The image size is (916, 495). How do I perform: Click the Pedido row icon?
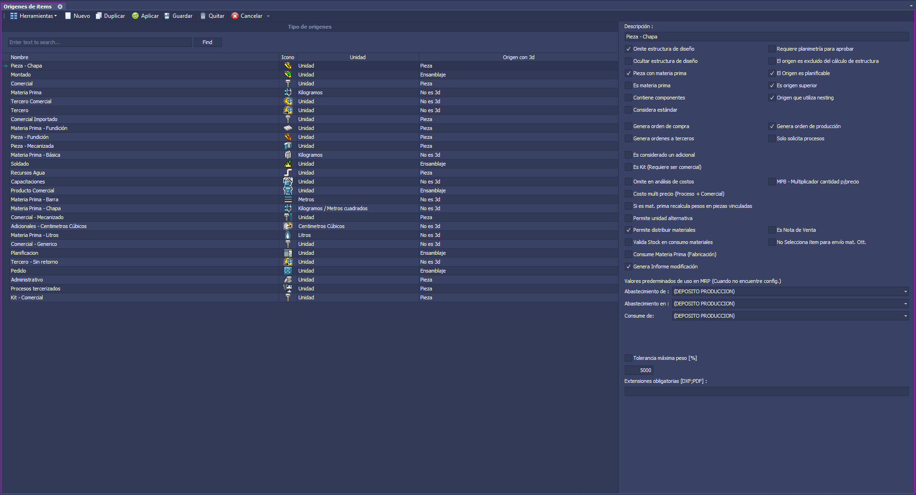[288, 271]
